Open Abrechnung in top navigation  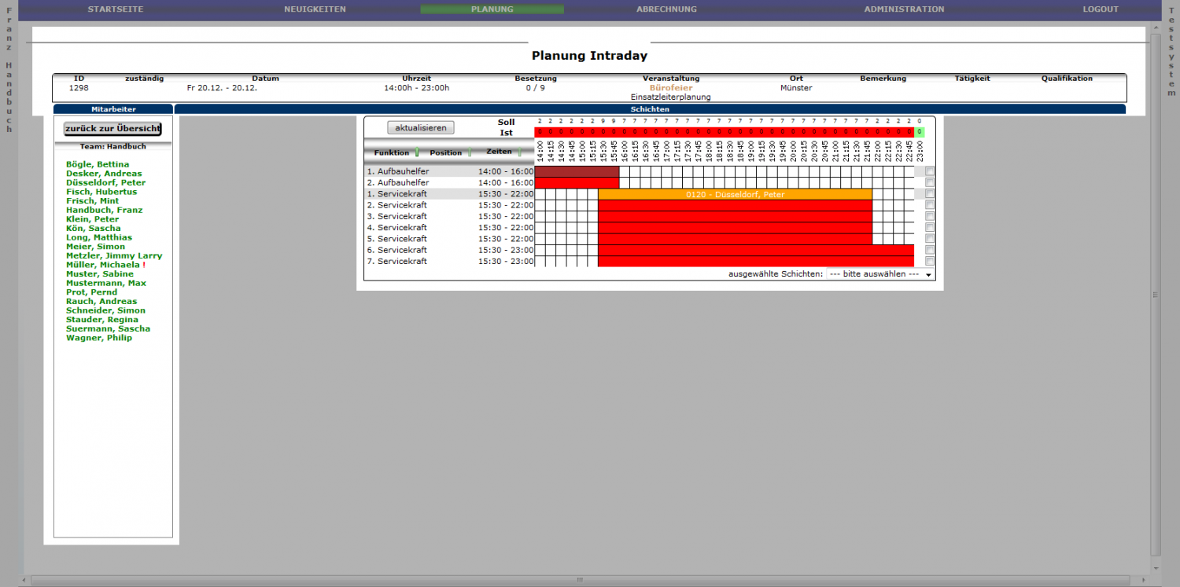coord(666,9)
